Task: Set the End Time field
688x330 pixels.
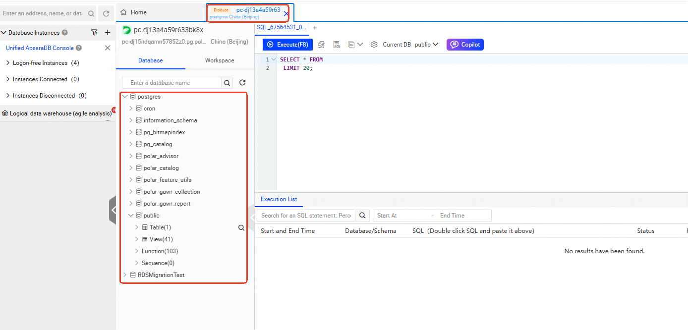Action: click(x=463, y=216)
